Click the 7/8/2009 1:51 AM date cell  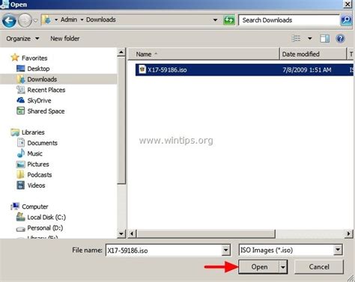pos(307,70)
